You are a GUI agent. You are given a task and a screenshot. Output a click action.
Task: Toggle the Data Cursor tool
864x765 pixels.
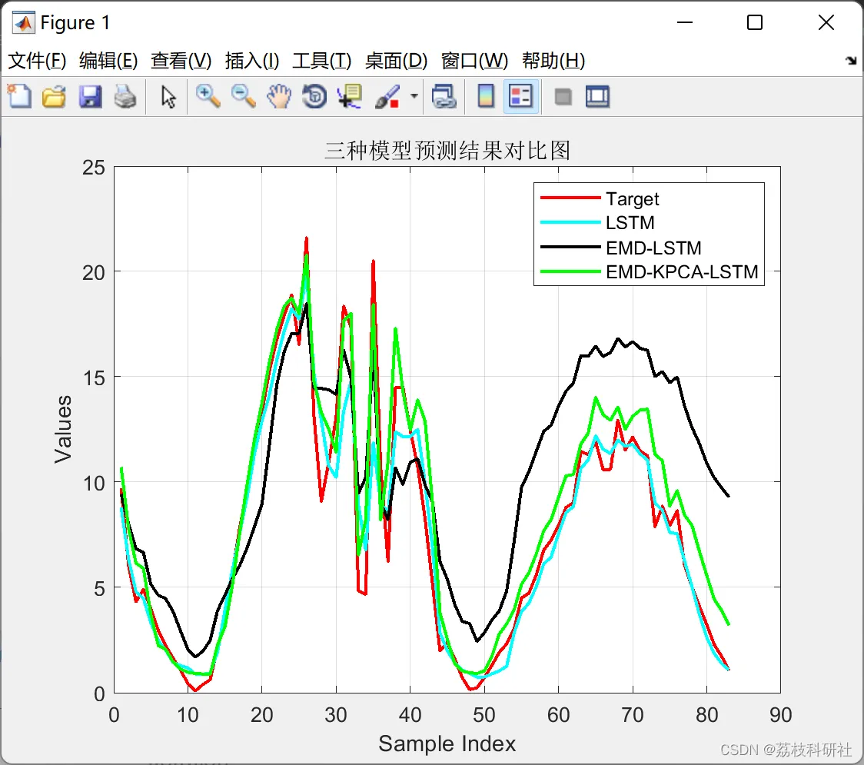[350, 96]
